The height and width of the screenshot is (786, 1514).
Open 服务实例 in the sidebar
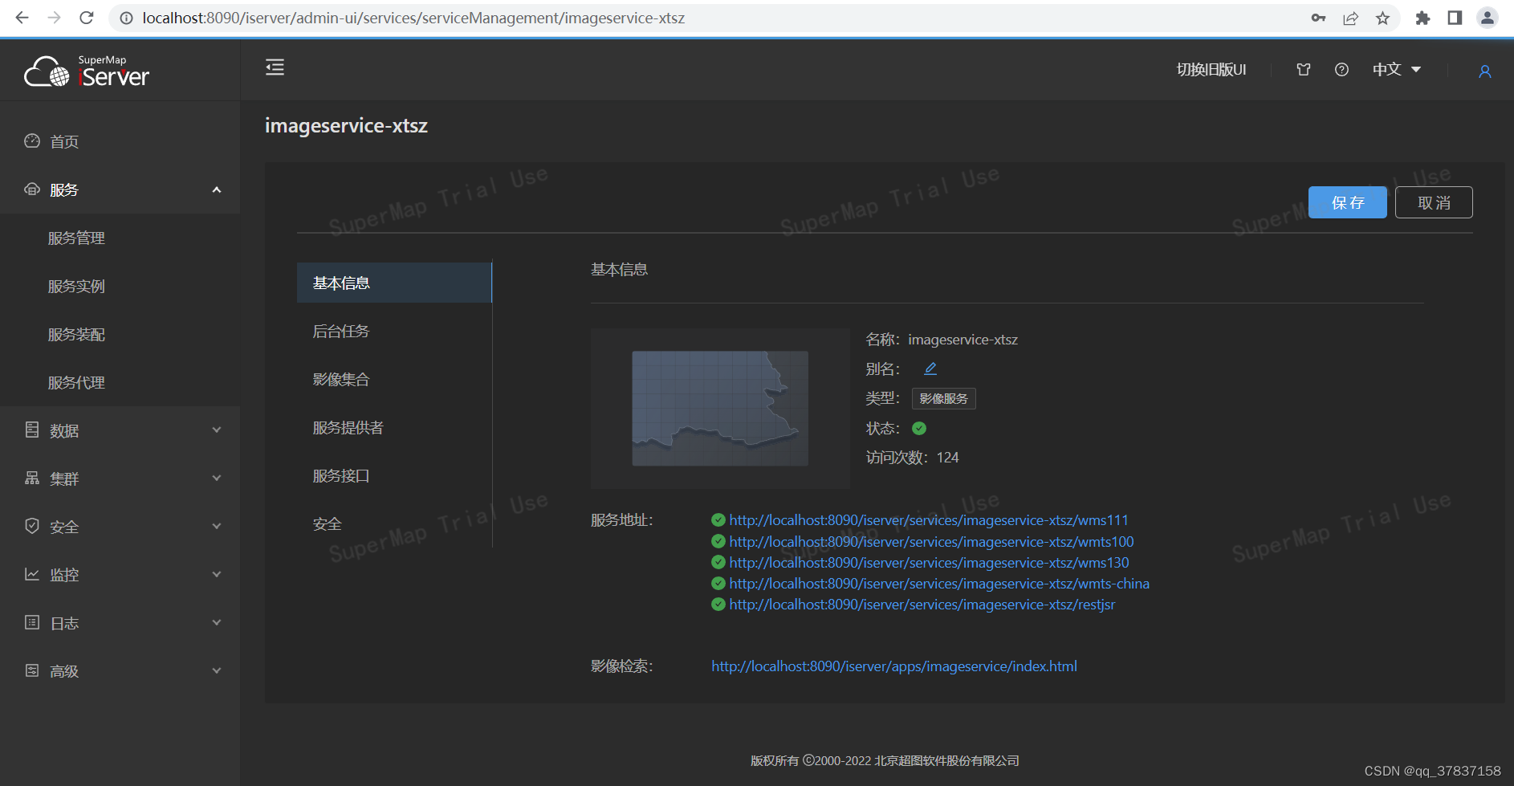pos(76,287)
